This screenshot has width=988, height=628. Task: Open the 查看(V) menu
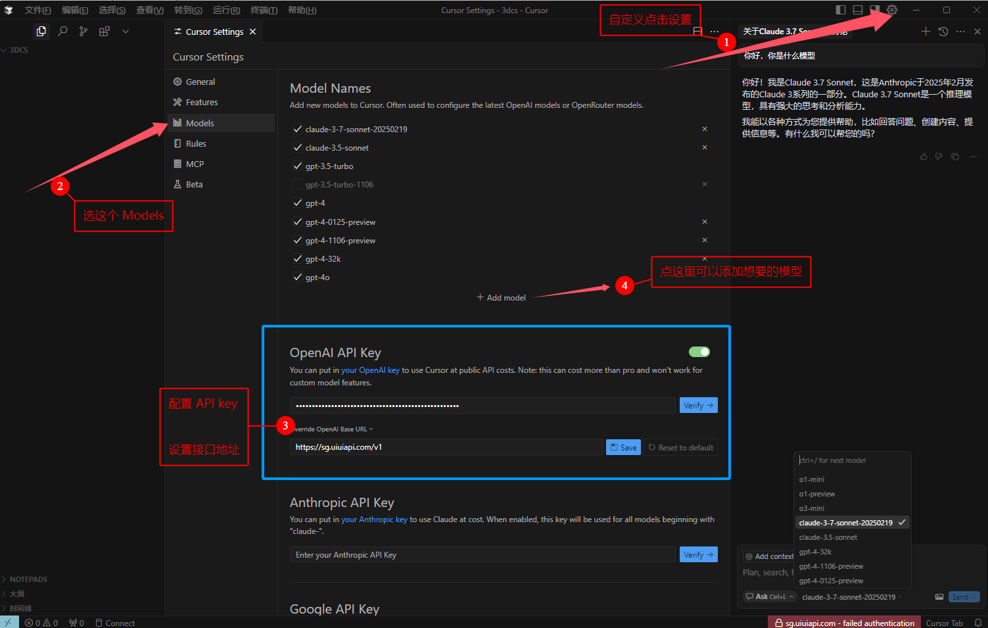[150, 10]
